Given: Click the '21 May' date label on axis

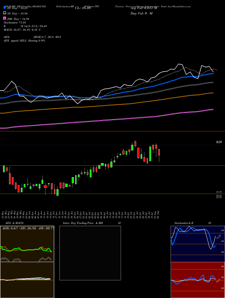Looking at the screenshot, I should click(4, 214).
